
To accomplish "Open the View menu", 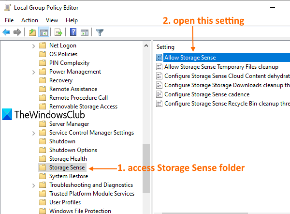I will pyautogui.click(x=52, y=20).
